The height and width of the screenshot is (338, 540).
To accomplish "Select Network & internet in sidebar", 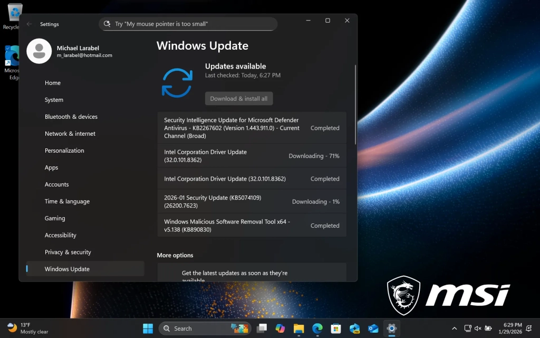I will tap(70, 134).
